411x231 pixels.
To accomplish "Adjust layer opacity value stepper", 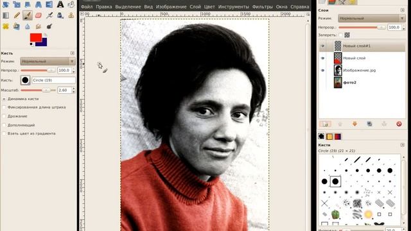I will [404, 27].
